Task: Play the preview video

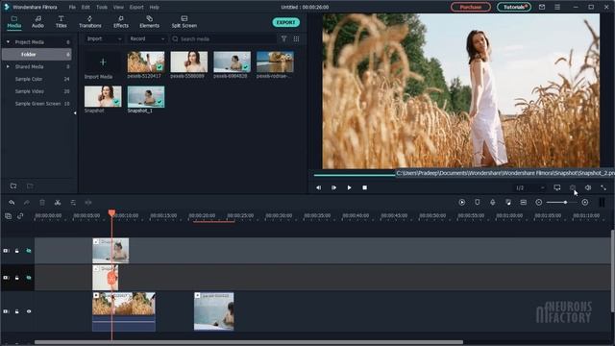Action: pyautogui.click(x=349, y=188)
